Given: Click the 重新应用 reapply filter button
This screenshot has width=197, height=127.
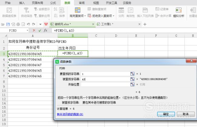Looking at the screenshot, I should click(42, 16).
